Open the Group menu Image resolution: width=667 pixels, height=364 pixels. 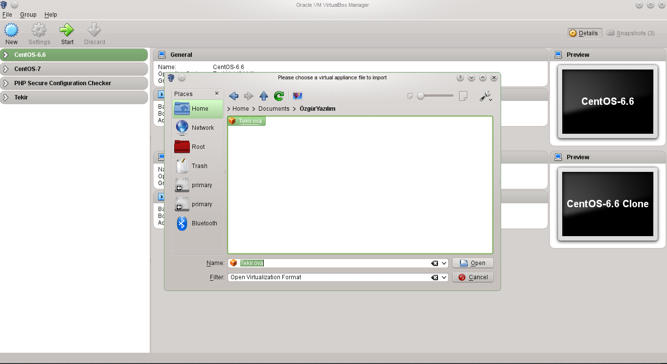click(x=28, y=15)
